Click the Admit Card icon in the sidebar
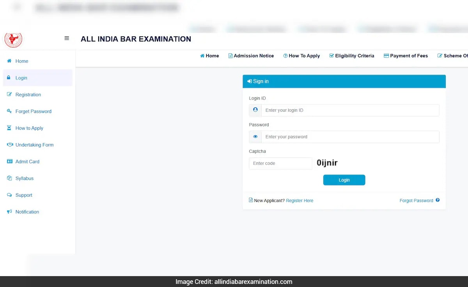 pyautogui.click(x=9, y=161)
